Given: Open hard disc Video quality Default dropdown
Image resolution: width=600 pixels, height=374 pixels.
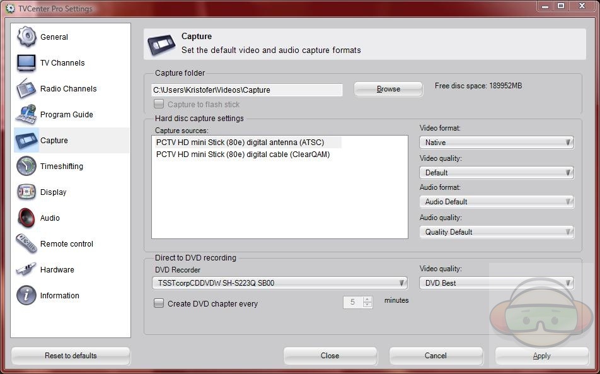Looking at the screenshot, I should click(x=496, y=172).
